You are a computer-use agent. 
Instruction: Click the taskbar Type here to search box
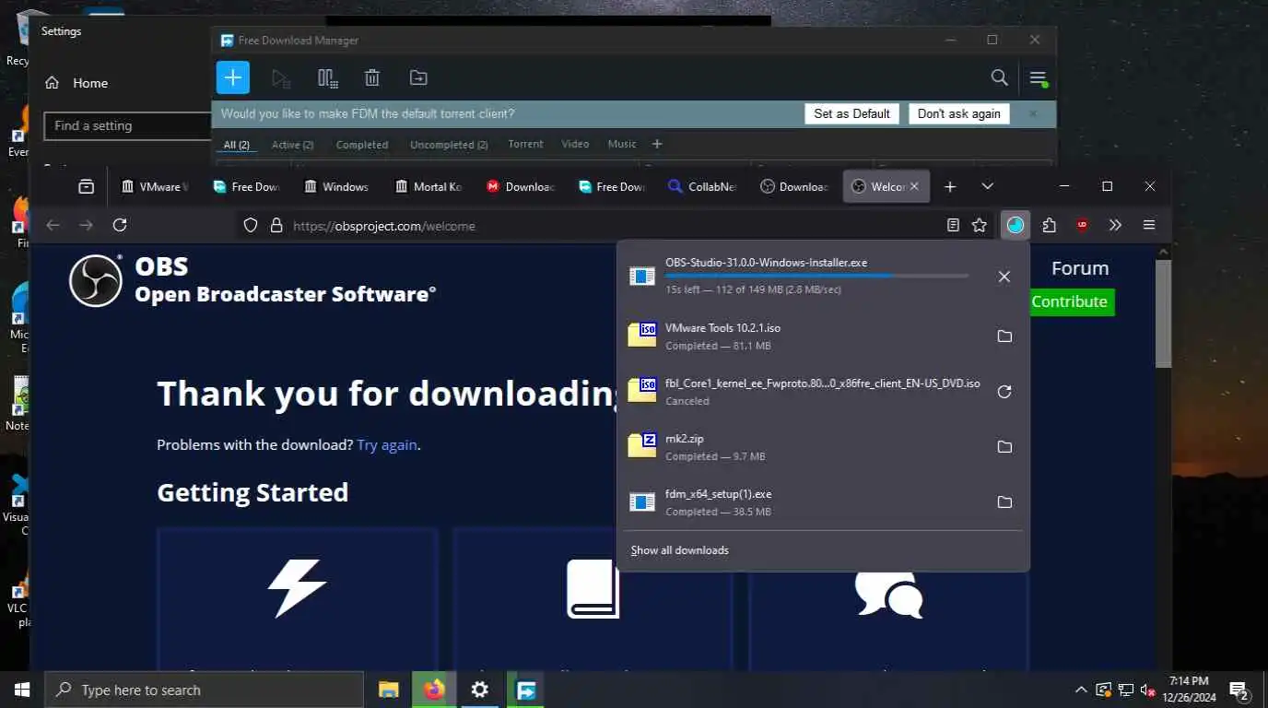[x=205, y=690]
